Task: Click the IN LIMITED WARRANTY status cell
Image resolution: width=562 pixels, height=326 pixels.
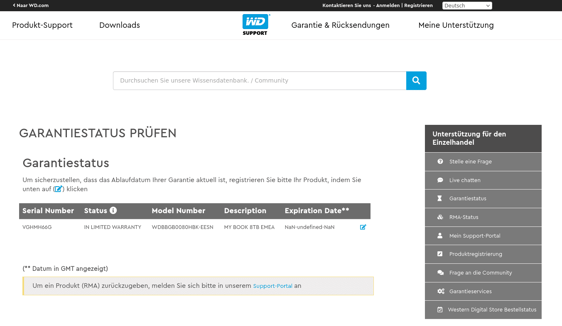Action: (113, 227)
